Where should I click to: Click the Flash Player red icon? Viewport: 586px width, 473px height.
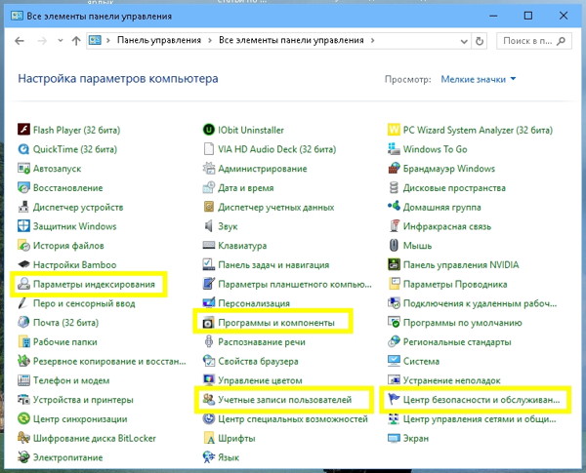coord(23,130)
